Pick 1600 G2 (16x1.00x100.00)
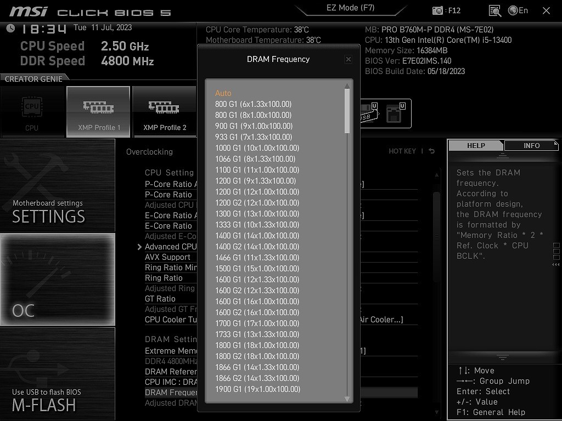Screen dimensions: 562x421 pos(257,312)
